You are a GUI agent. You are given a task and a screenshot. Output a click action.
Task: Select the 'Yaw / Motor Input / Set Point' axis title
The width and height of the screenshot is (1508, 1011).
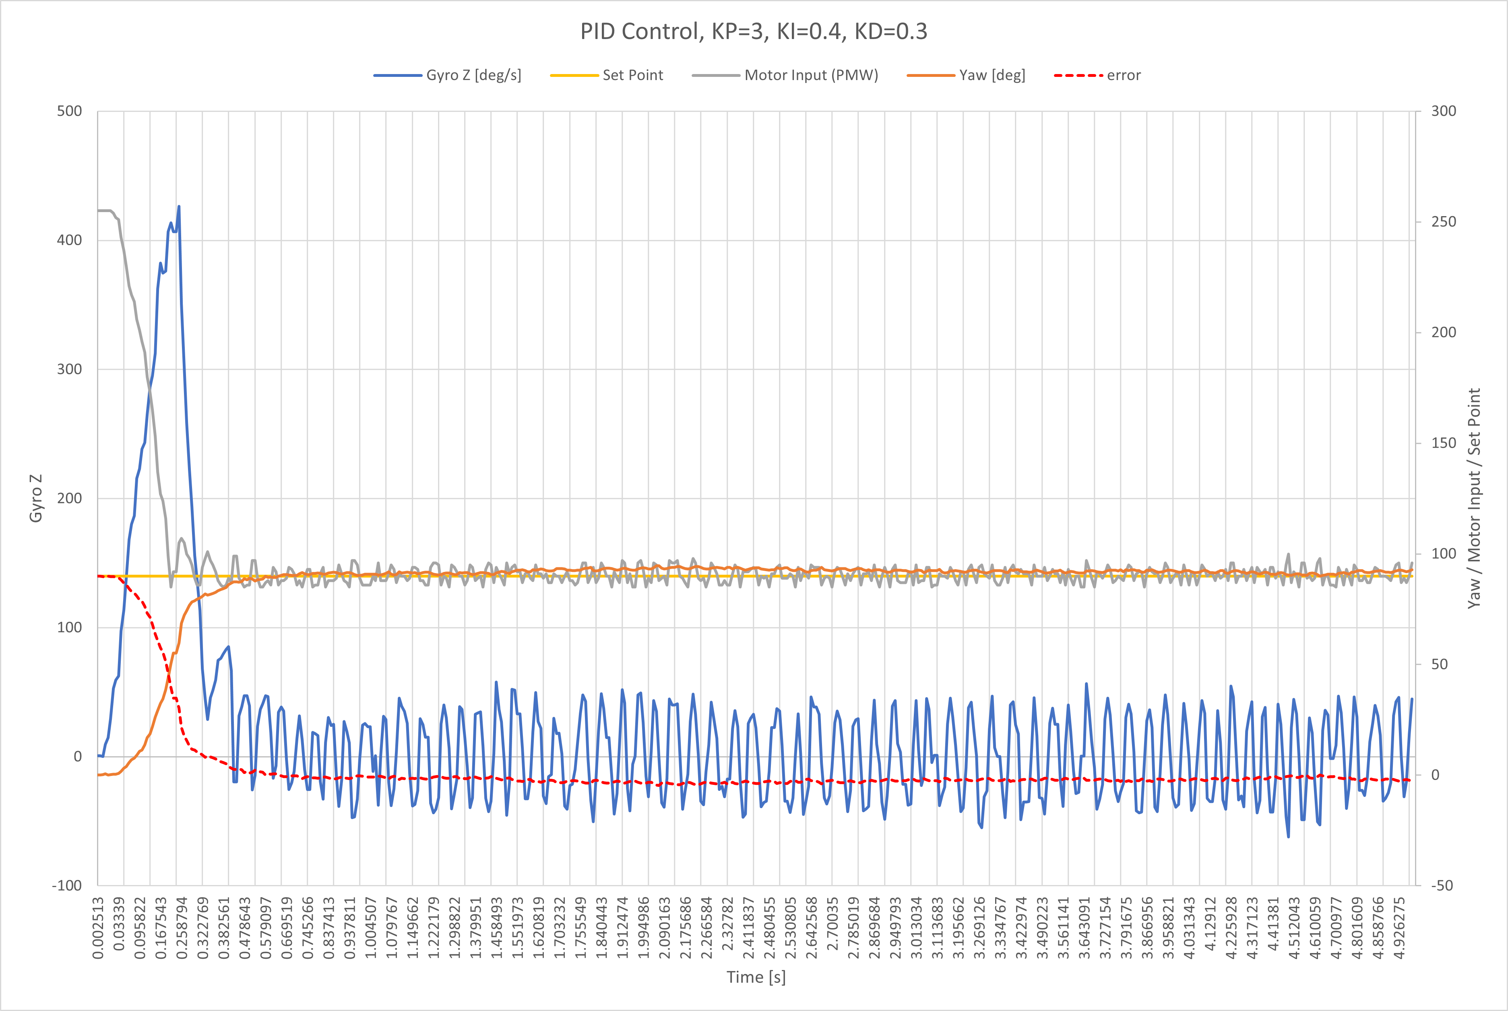click(x=1474, y=498)
